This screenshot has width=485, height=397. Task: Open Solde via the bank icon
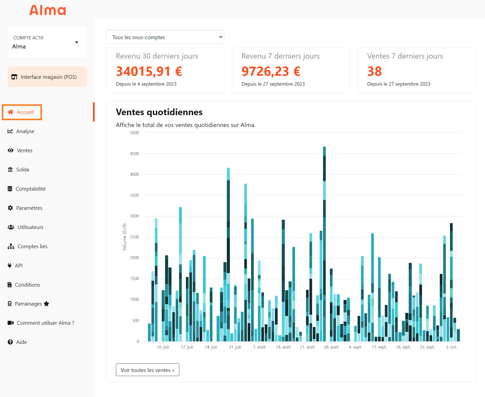(x=10, y=169)
